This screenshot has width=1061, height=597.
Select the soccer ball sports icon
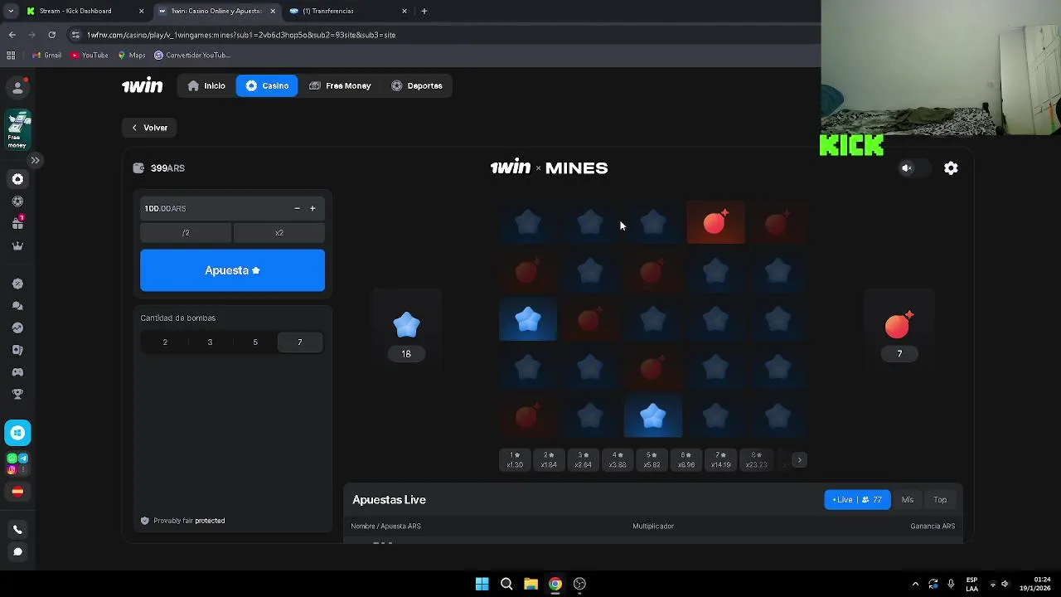(17, 201)
